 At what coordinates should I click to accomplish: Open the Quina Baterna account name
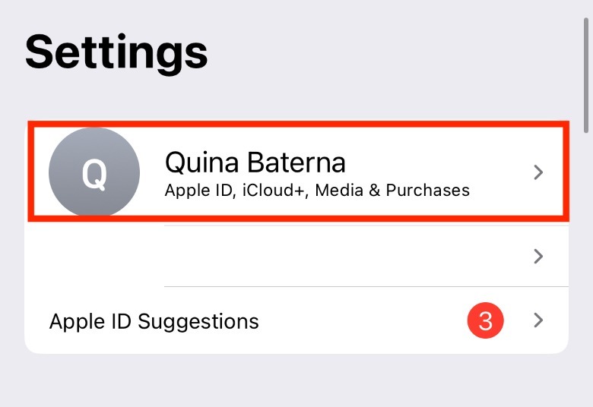(255, 162)
